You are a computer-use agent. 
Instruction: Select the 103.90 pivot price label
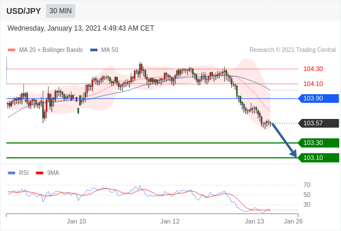318,98
